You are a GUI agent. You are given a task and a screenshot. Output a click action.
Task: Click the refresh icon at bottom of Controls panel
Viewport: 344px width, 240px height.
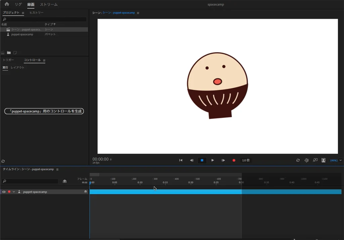pyautogui.click(x=3, y=161)
